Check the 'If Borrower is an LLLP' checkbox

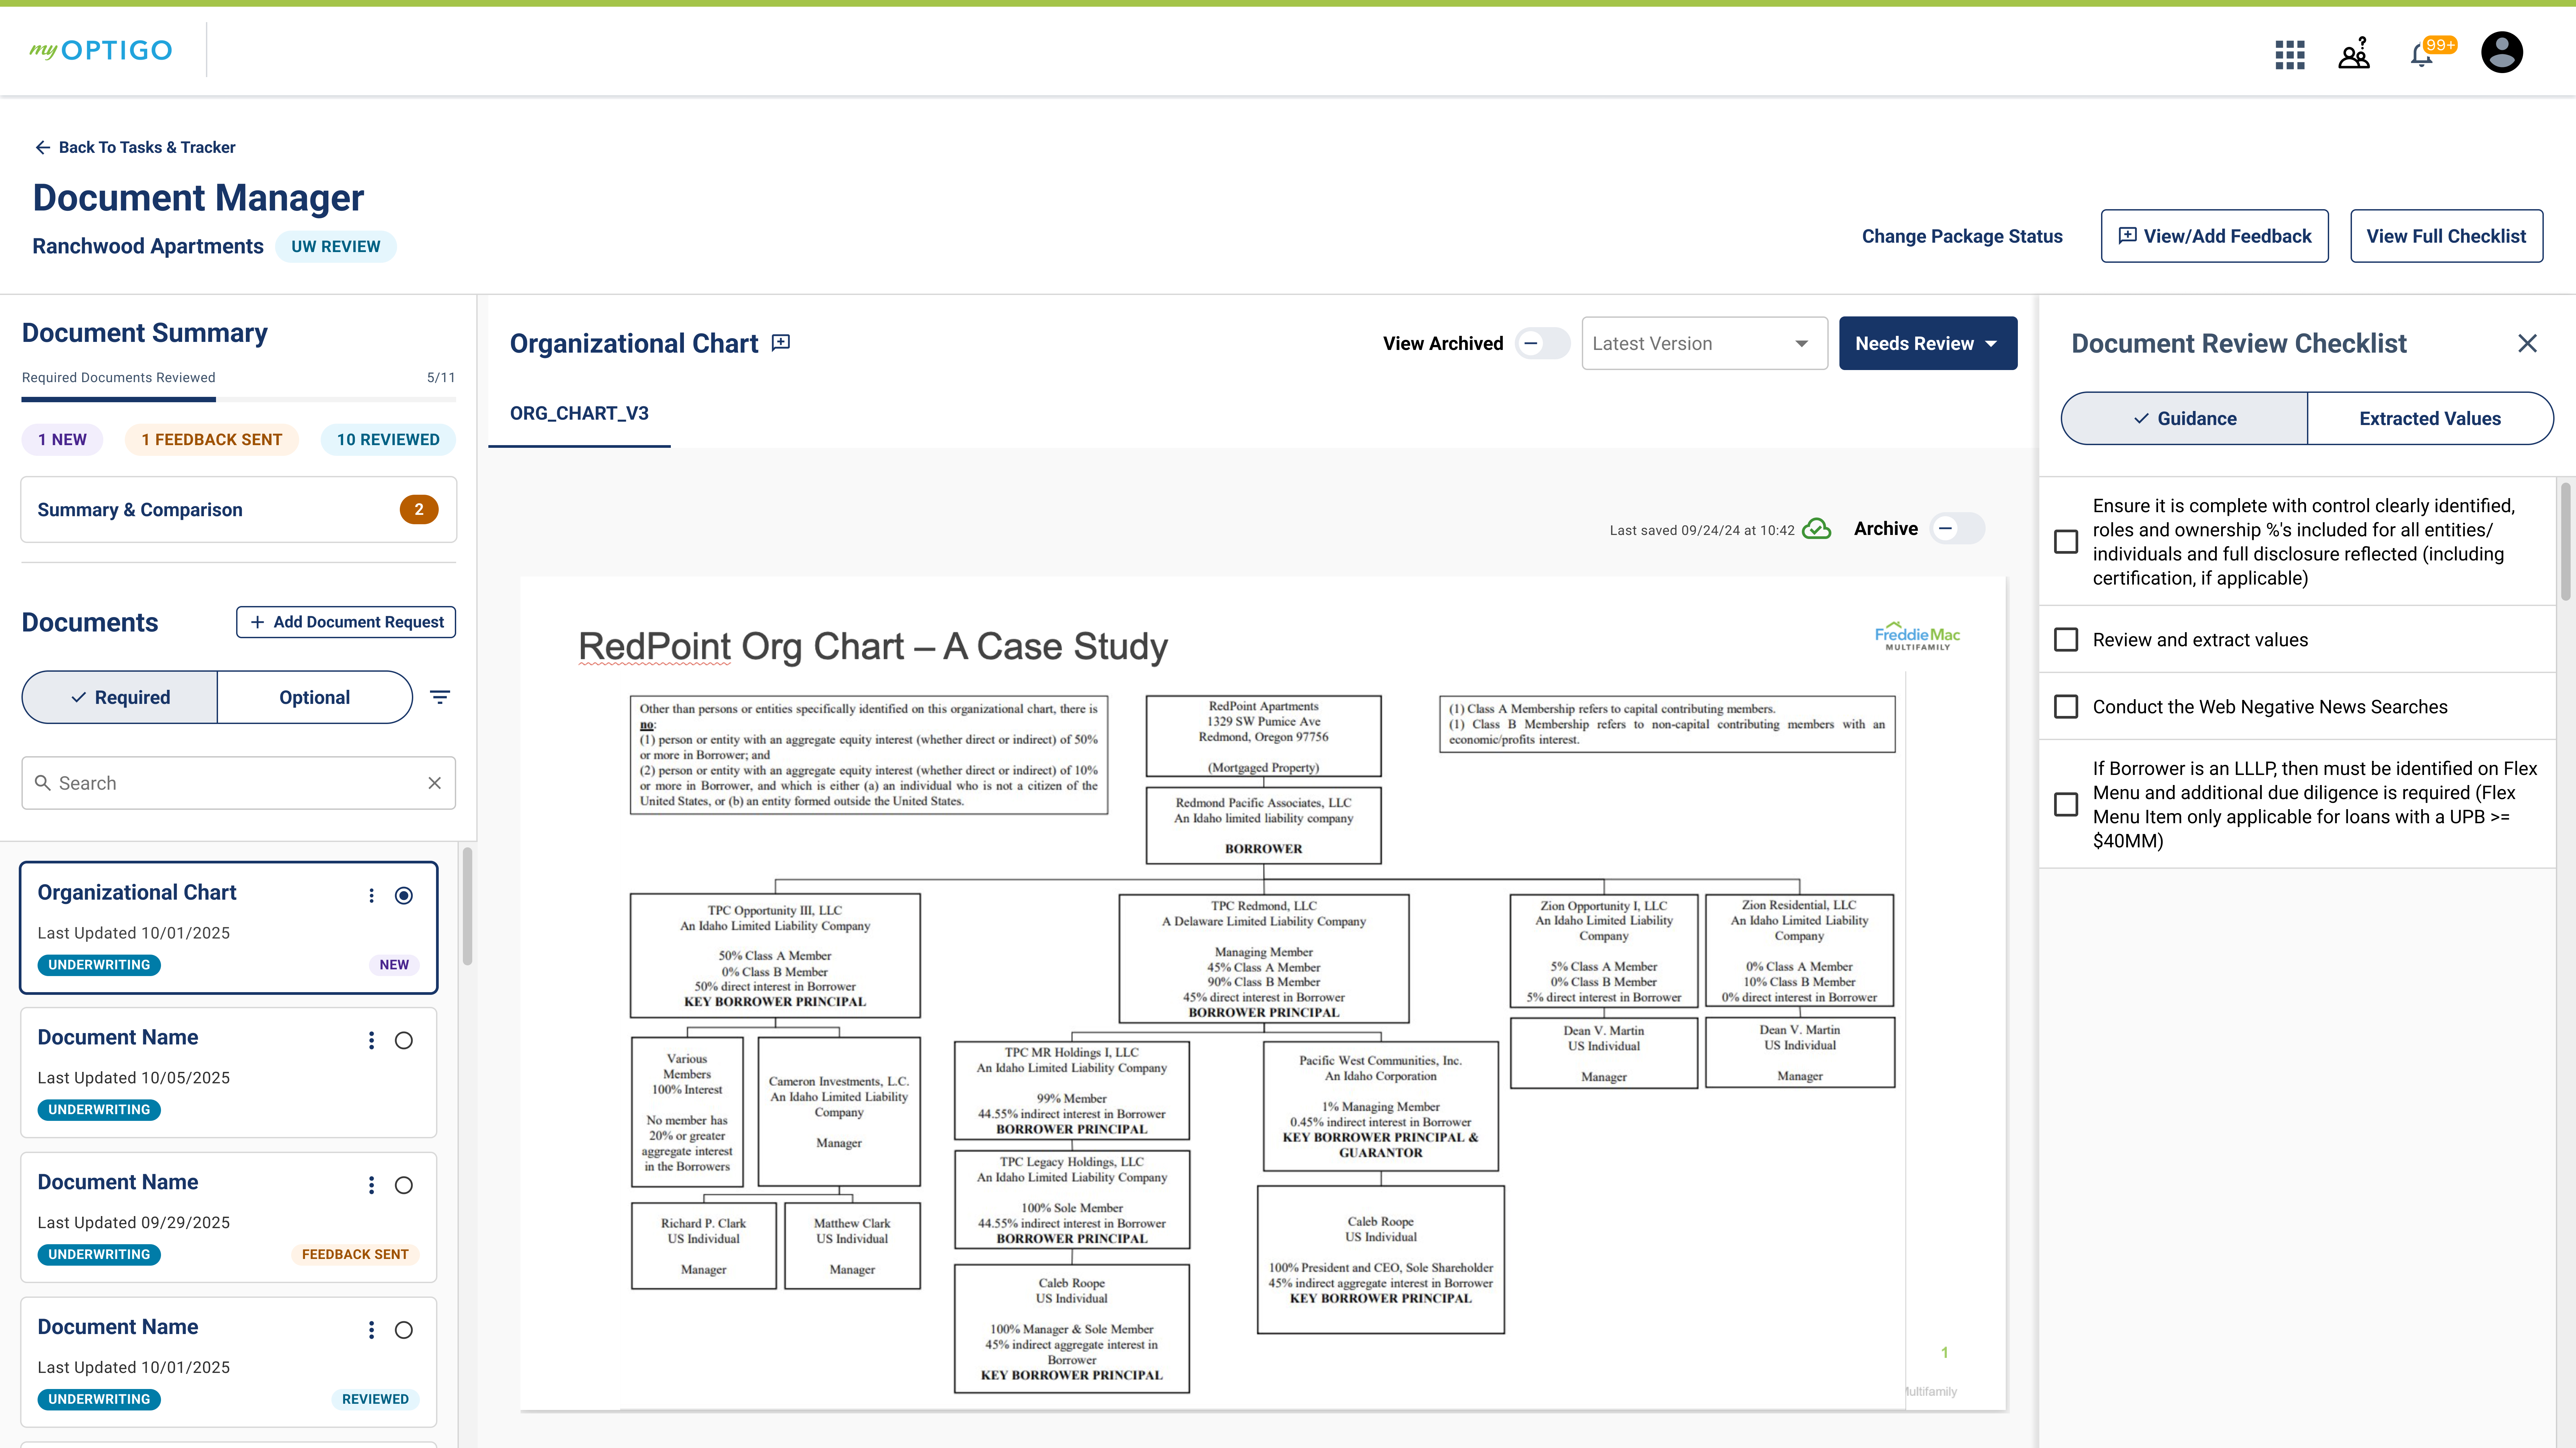click(x=2066, y=804)
